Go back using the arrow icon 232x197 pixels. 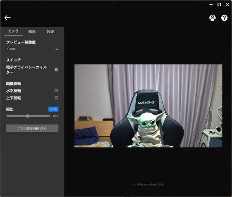[8, 18]
